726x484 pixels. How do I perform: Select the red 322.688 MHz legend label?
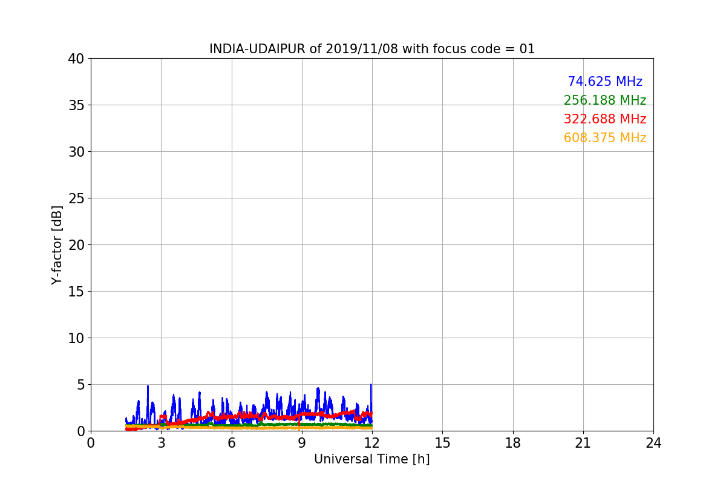[604, 119]
